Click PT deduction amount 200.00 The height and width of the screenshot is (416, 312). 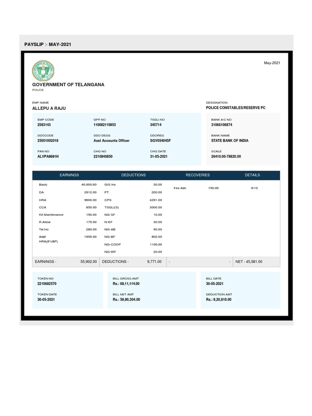pyautogui.click(x=157, y=192)
